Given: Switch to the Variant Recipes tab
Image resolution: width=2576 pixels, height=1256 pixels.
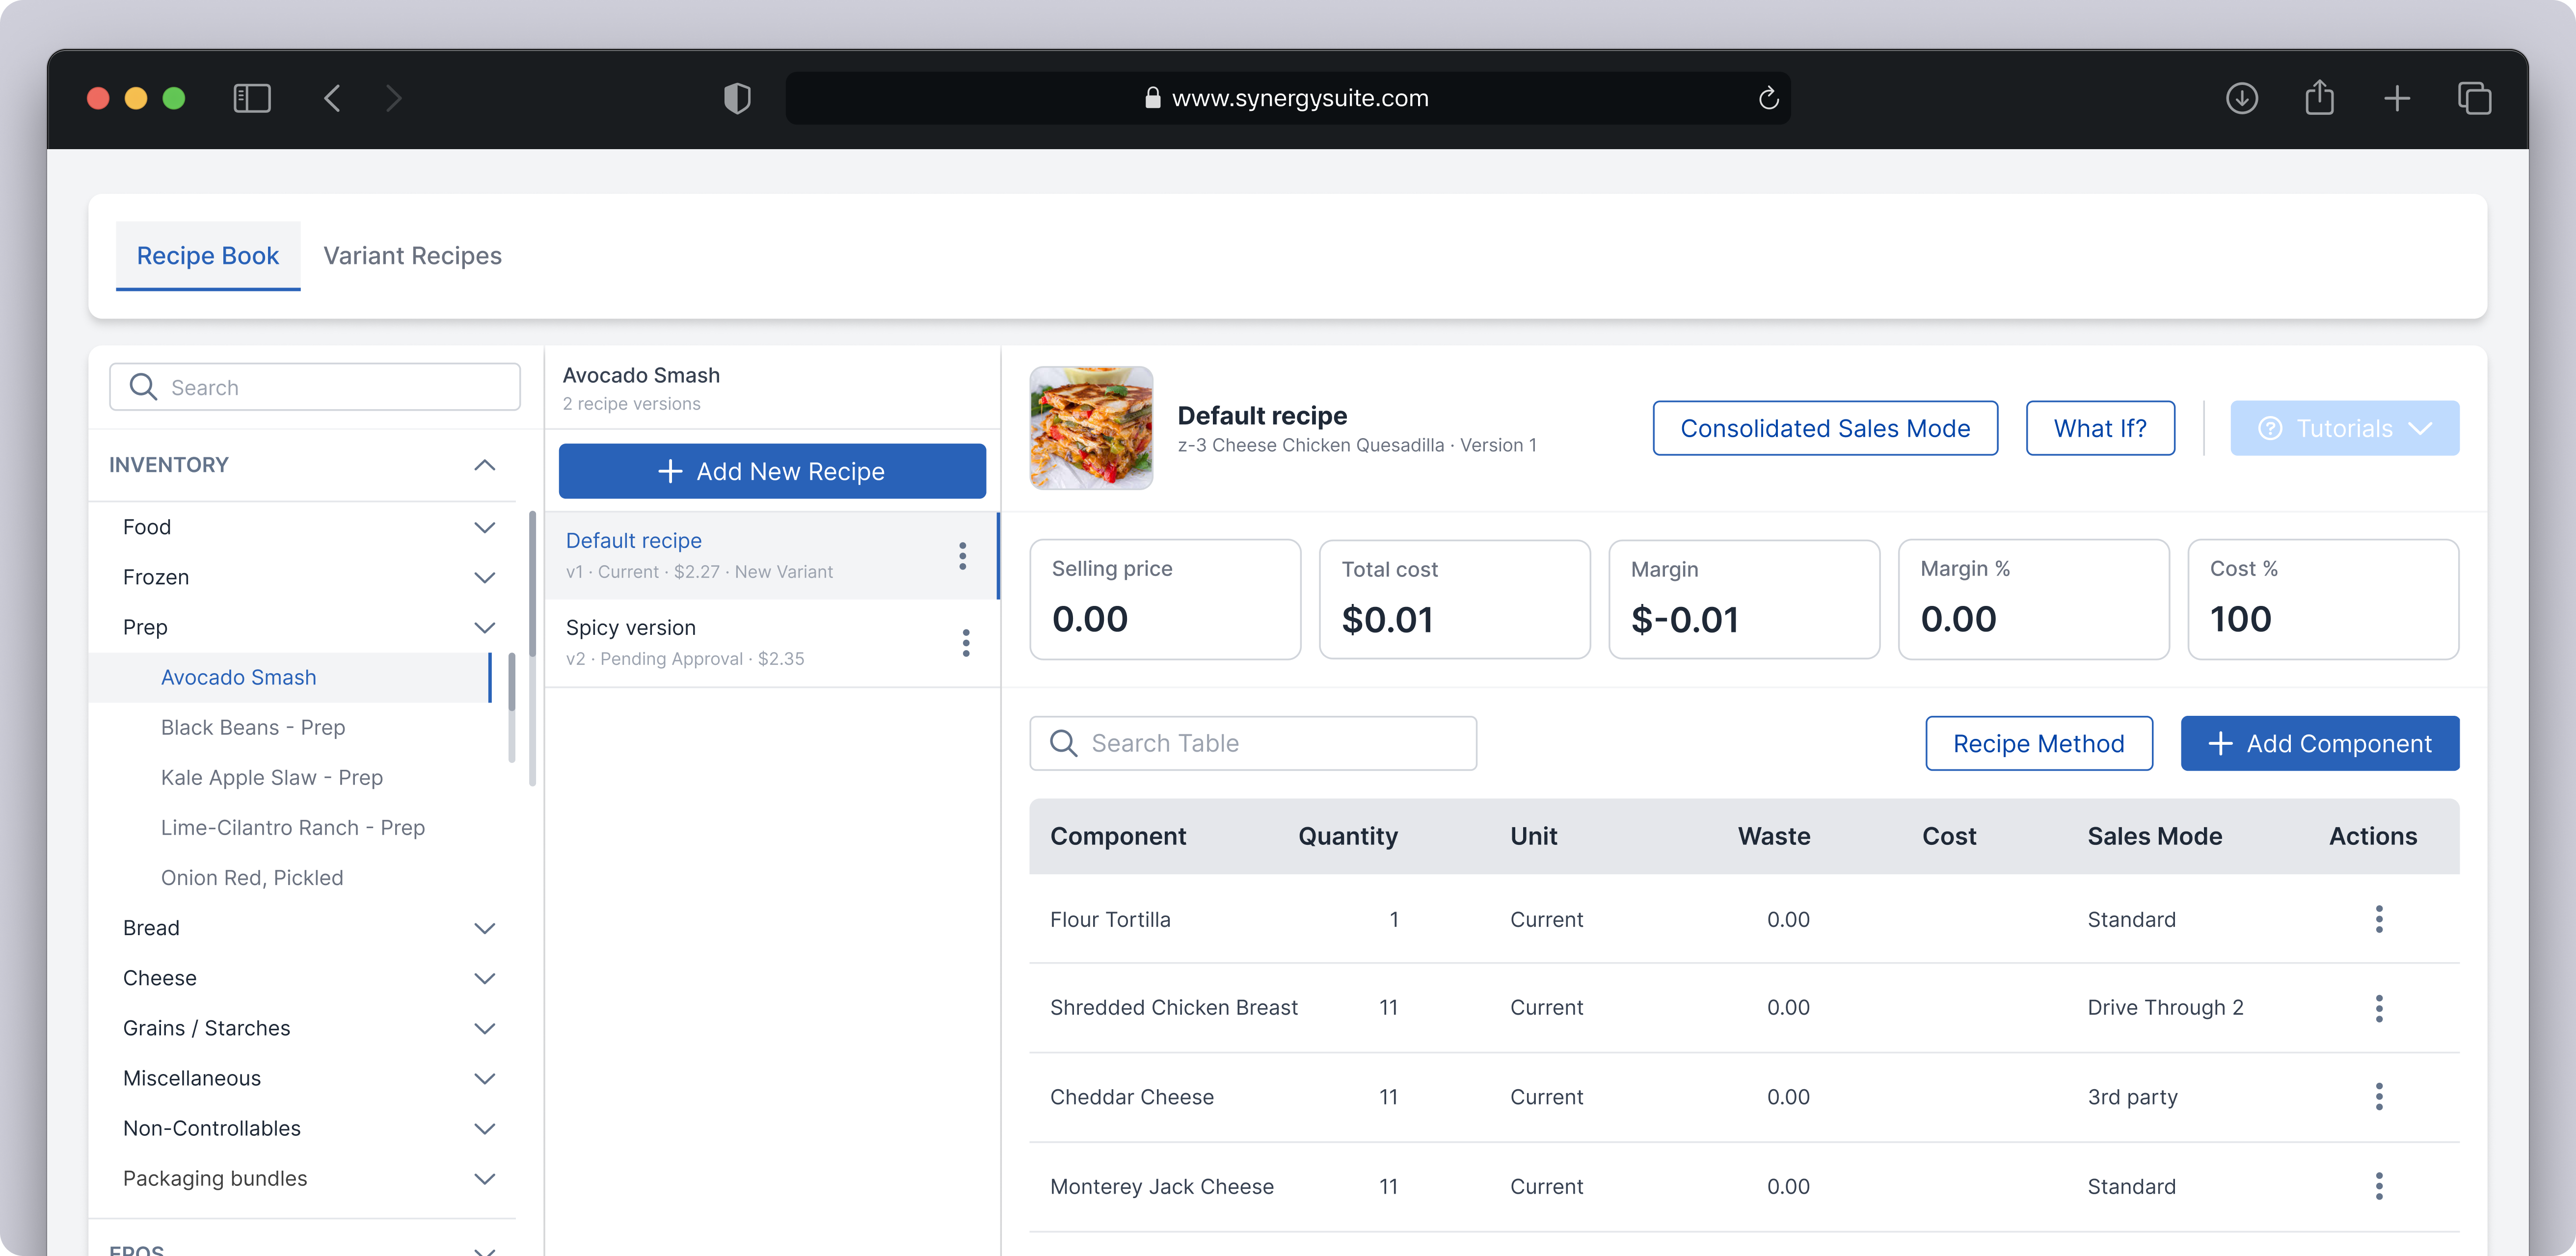Looking at the screenshot, I should [412, 256].
